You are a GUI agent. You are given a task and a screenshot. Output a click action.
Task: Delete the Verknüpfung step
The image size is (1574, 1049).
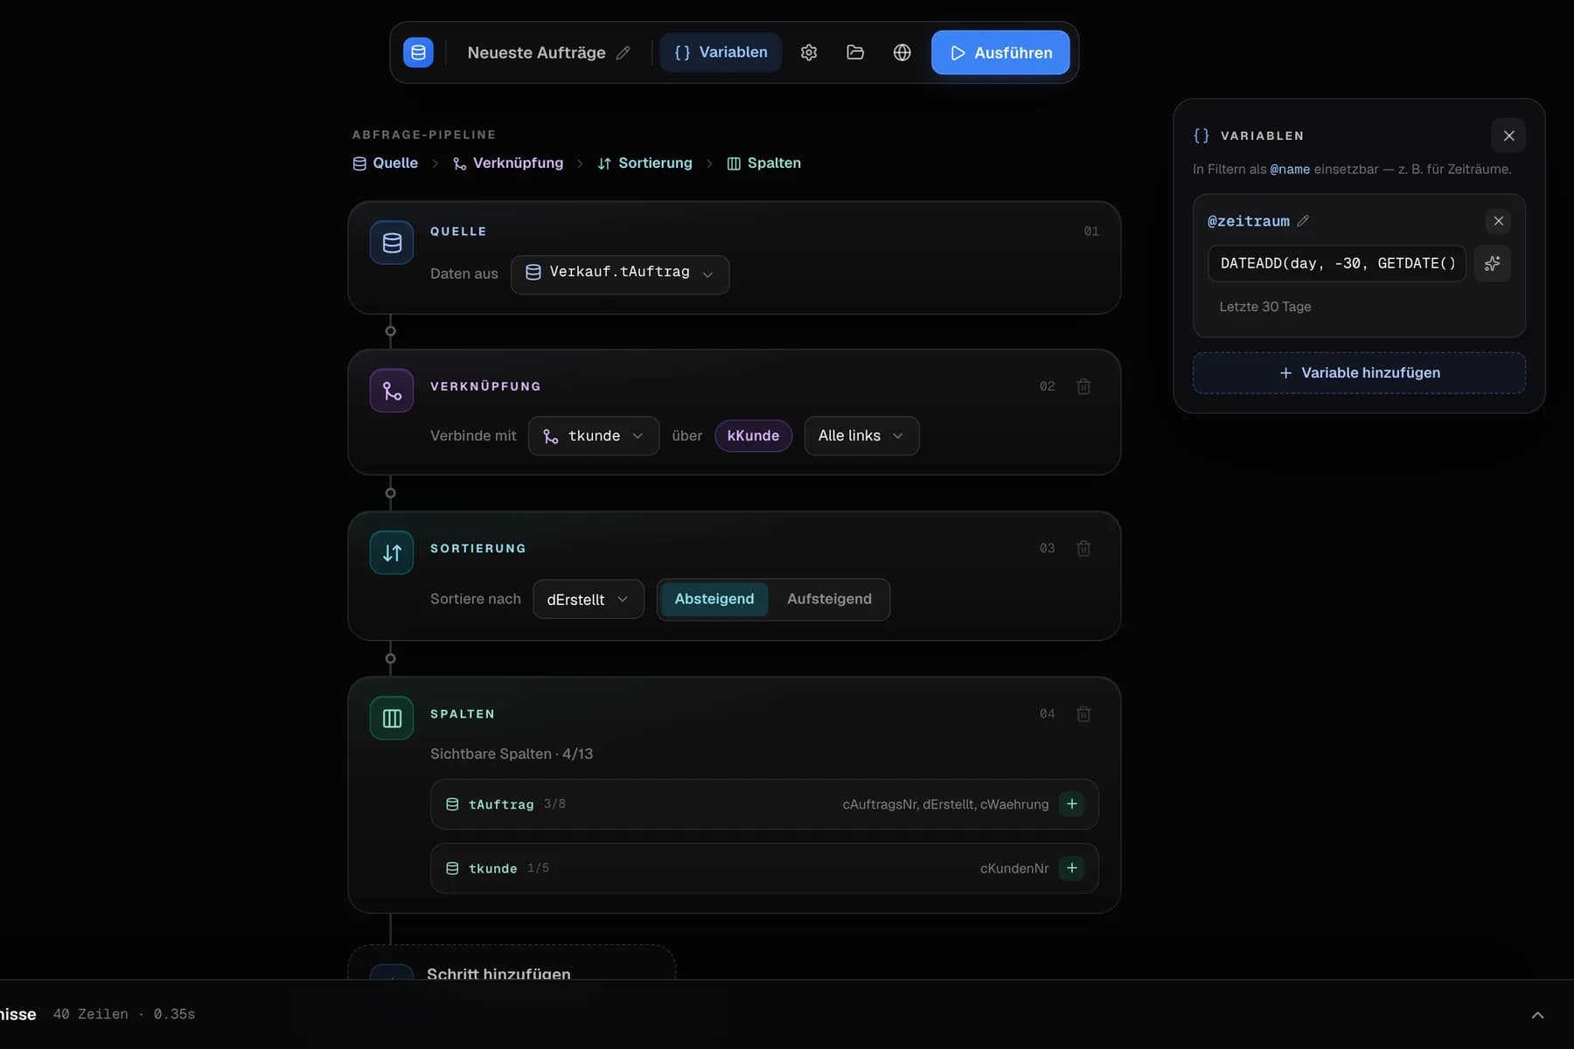click(1083, 386)
